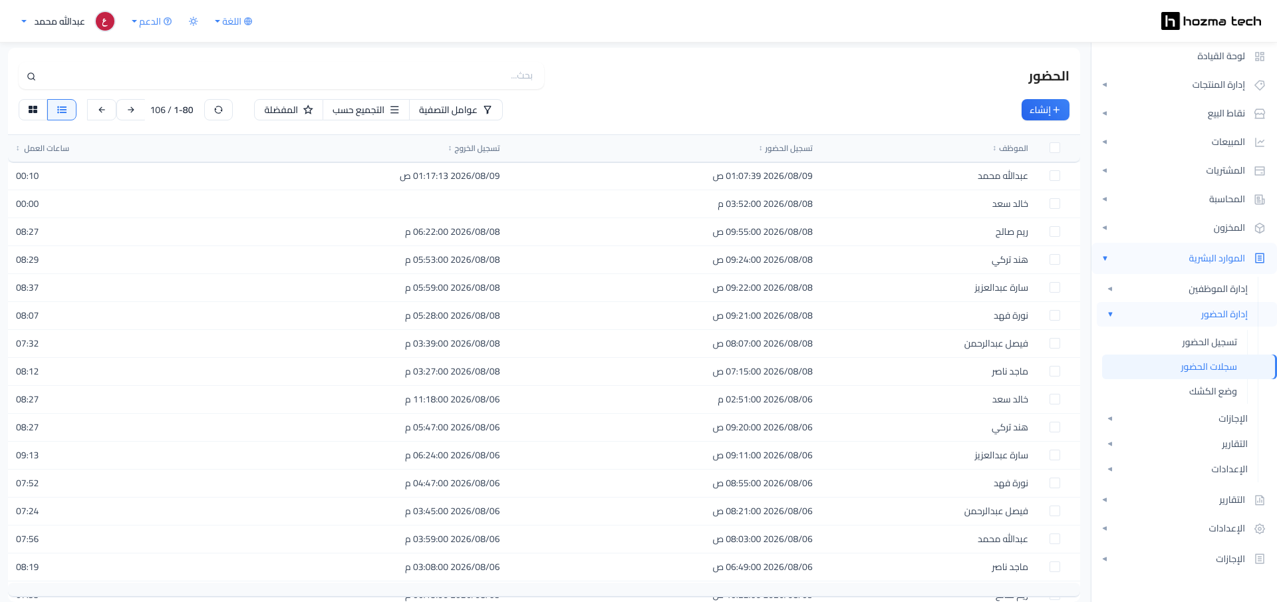Click the 1-80 / 106 pager text
Image resolution: width=1277 pixels, height=602 pixels.
[172, 110]
